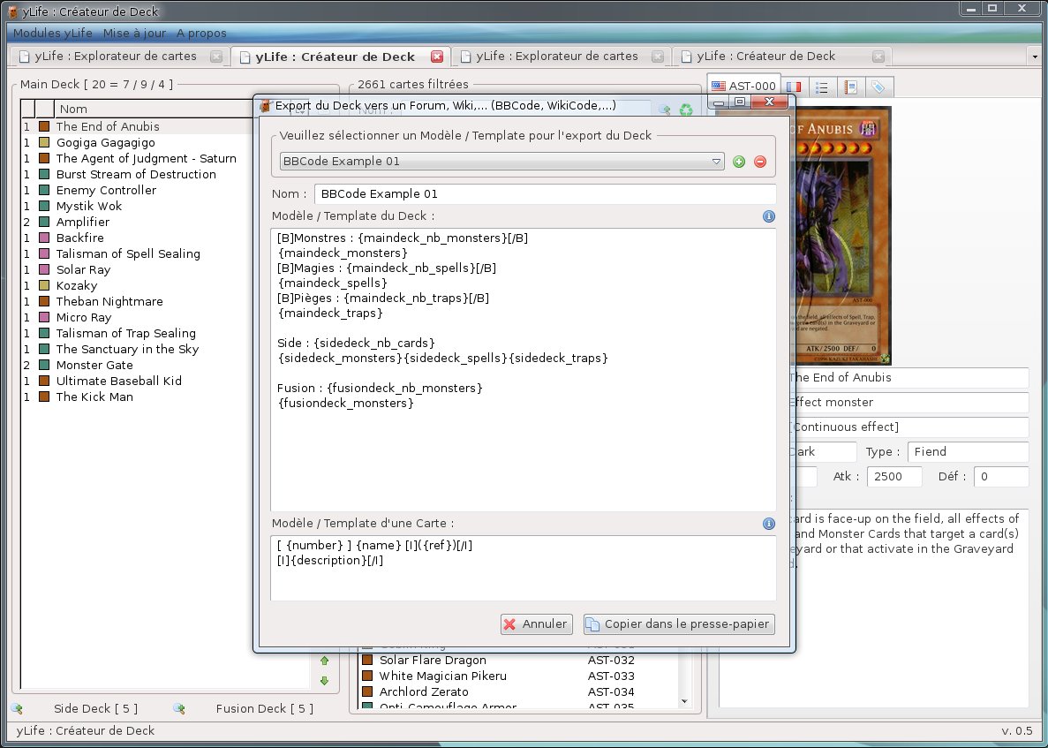Select The Sanctuary in the Sky row
This screenshot has width=1048, height=748.
pyautogui.click(x=136, y=349)
